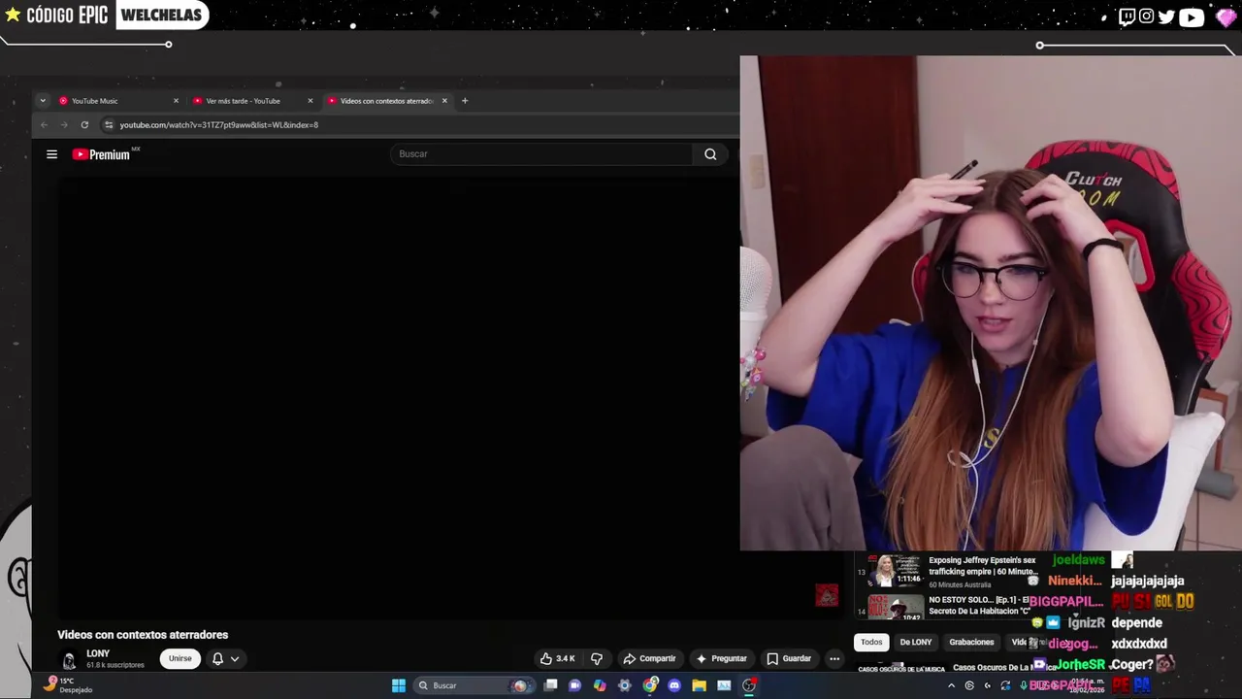The width and height of the screenshot is (1242, 699).
Task: Reload the current page
Action: tap(84, 125)
